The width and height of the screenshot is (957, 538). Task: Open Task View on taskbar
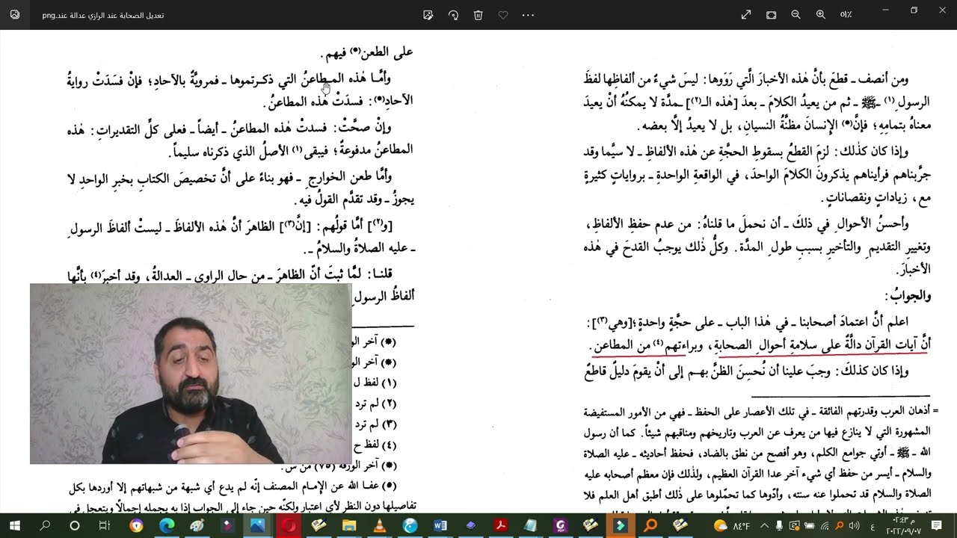[x=105, y=526]
